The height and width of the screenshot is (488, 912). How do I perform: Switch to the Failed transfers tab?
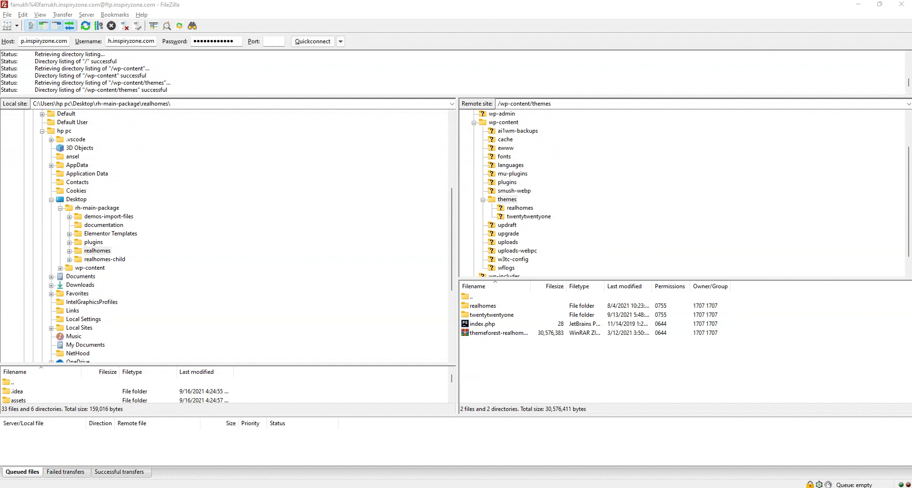pos(65,472)
